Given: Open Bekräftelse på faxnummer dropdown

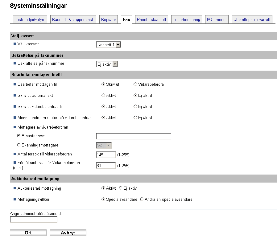Looking at the screenshot, I should click(107, 64).
